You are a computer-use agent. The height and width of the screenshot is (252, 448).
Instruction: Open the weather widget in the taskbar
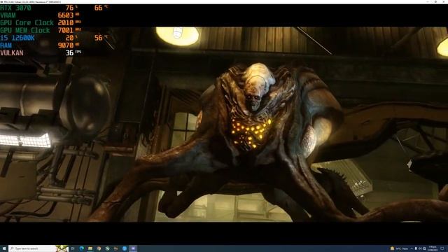click(x=399, y=248)
